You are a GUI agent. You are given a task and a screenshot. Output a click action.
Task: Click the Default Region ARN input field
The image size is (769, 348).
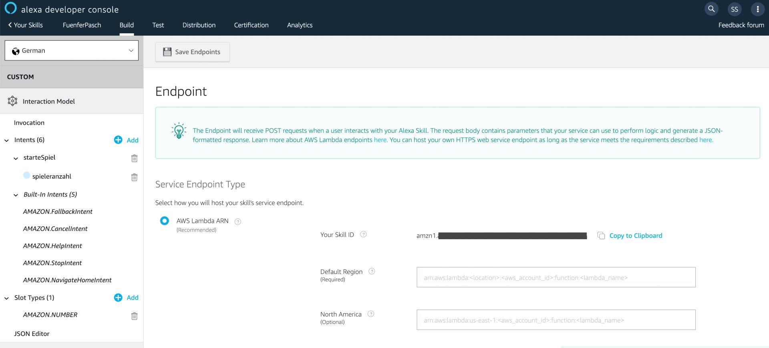point(556,277)
